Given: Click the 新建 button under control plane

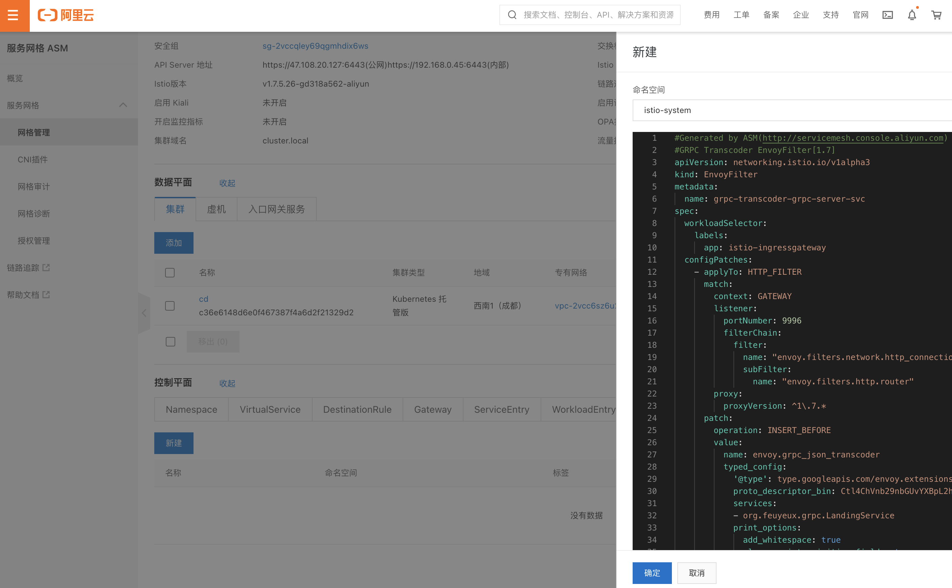Looking at the screenshot, I should tap(174, 443).
